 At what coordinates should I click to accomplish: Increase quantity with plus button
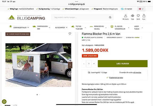94,64
